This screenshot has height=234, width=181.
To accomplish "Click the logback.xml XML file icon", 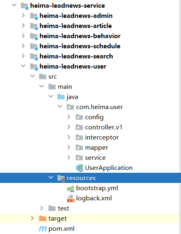I will 70,199.
